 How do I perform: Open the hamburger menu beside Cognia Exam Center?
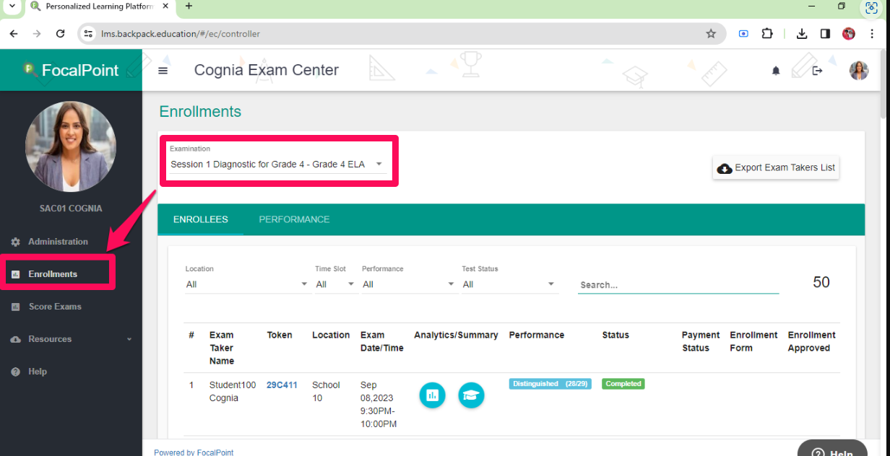(163, 71)
